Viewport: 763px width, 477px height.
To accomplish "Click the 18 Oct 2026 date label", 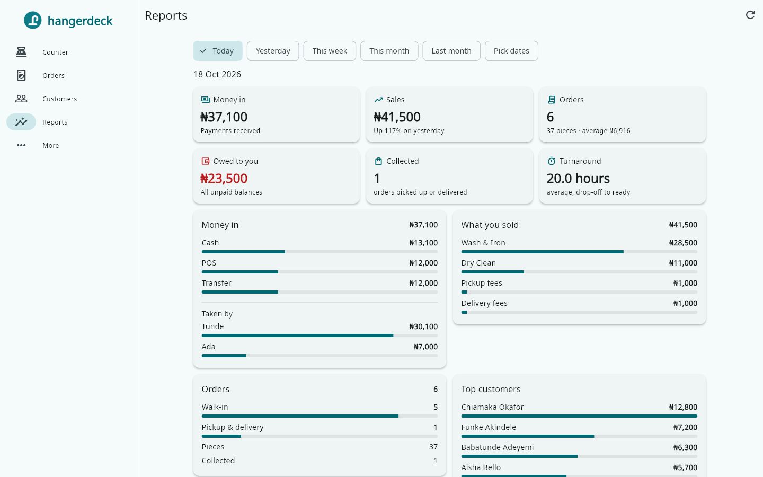I will point(217,74).
